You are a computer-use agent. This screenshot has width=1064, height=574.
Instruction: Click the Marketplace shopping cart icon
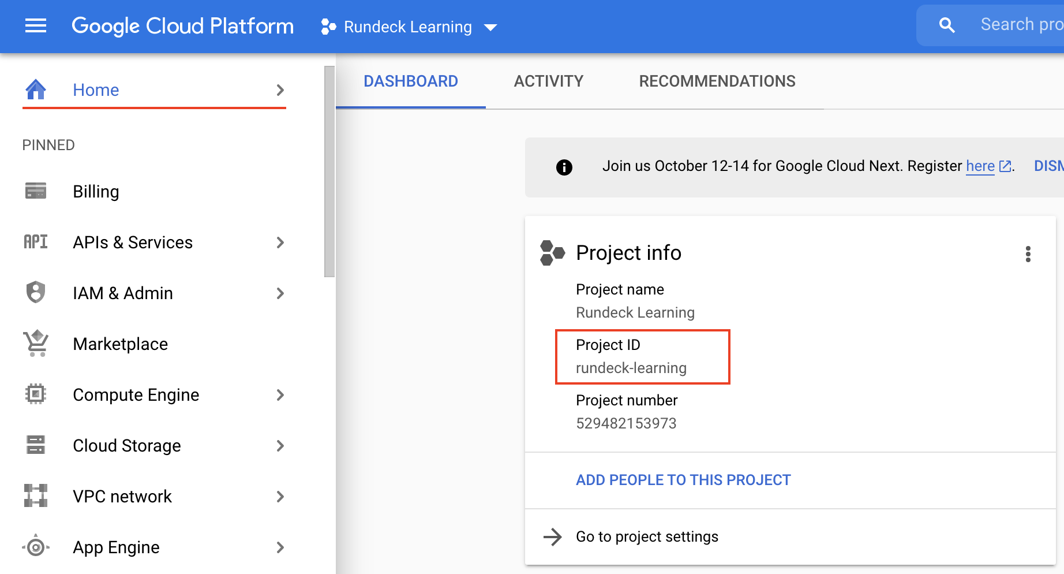tap(36, 343)
